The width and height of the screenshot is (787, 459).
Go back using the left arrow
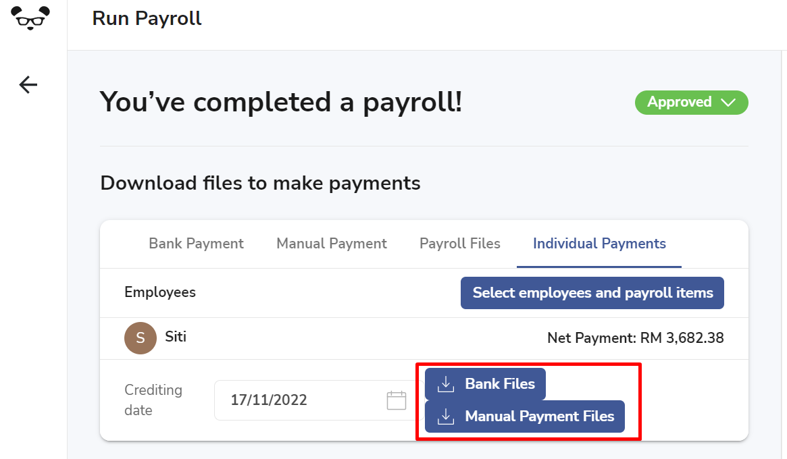(28, 85)
